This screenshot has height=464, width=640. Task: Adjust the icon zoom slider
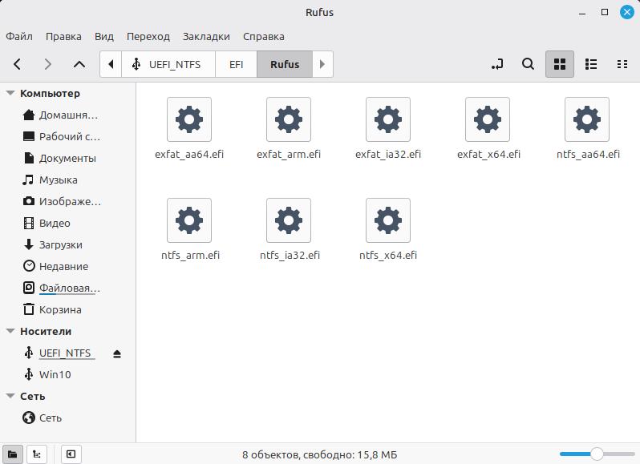tap(597, 454)
